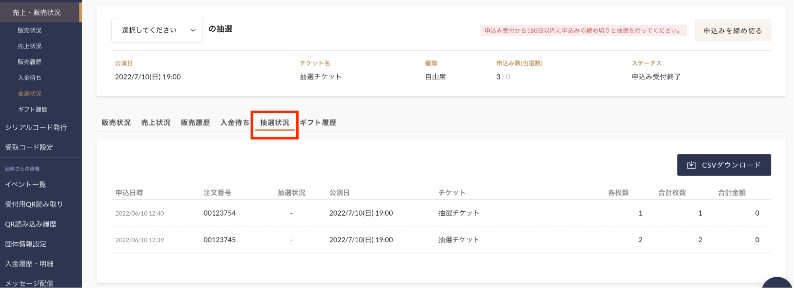Image resolution: width=794 pixels, height=288 pixels.
Task: Open the ギフト履歴 tab
Action: point(318,123)
